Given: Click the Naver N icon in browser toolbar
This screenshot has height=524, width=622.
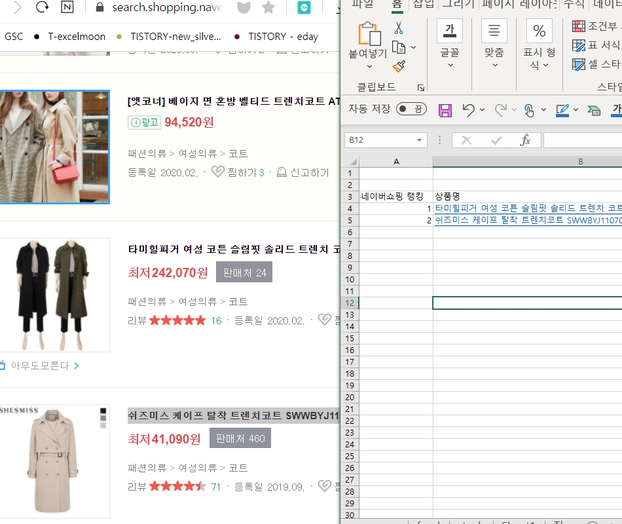Looking at the screenshot, I should [67, 7].
